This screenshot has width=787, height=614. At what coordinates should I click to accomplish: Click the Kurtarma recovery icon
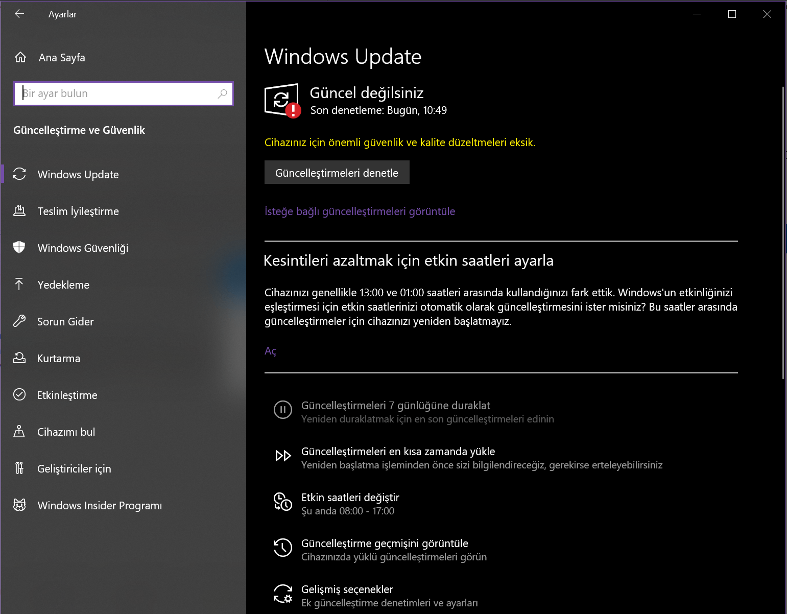coord(19,358)
